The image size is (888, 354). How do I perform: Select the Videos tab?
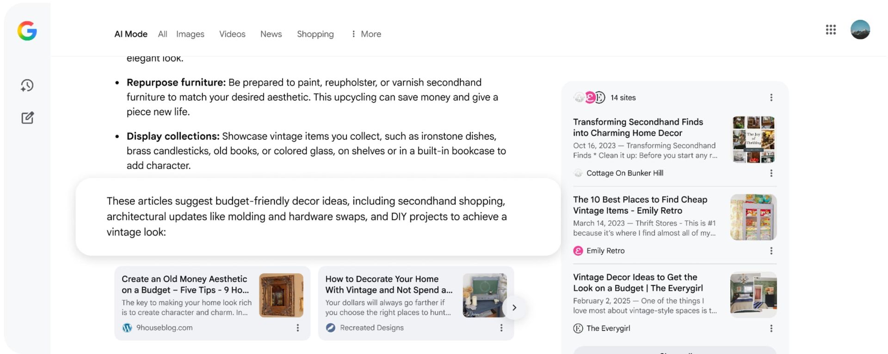coord(232,34)
